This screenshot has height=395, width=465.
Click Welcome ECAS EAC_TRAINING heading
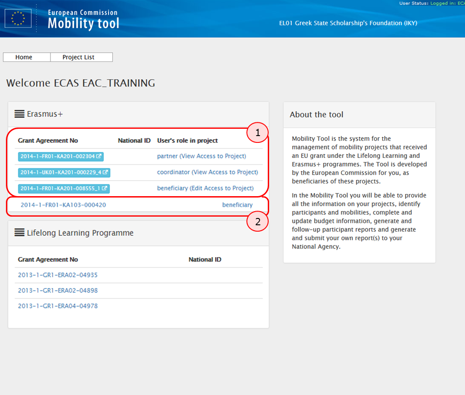pyautogui.click(x=80, y=83)
